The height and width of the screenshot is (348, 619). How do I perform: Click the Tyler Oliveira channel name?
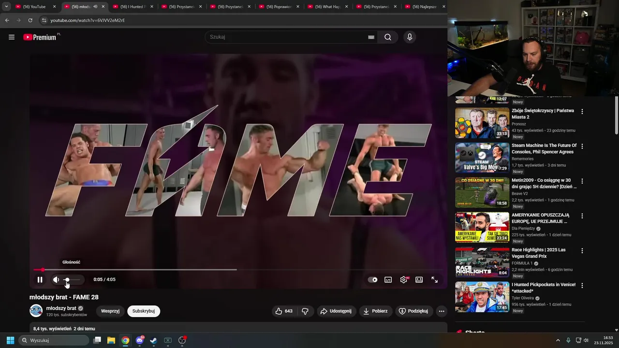click(523, 298)
